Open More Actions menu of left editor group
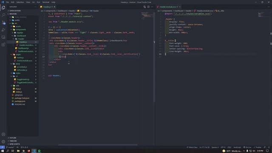 tap(152, 7)
